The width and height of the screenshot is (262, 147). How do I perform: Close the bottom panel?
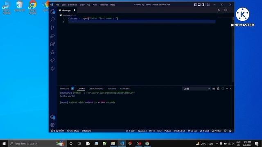point(231,89)
